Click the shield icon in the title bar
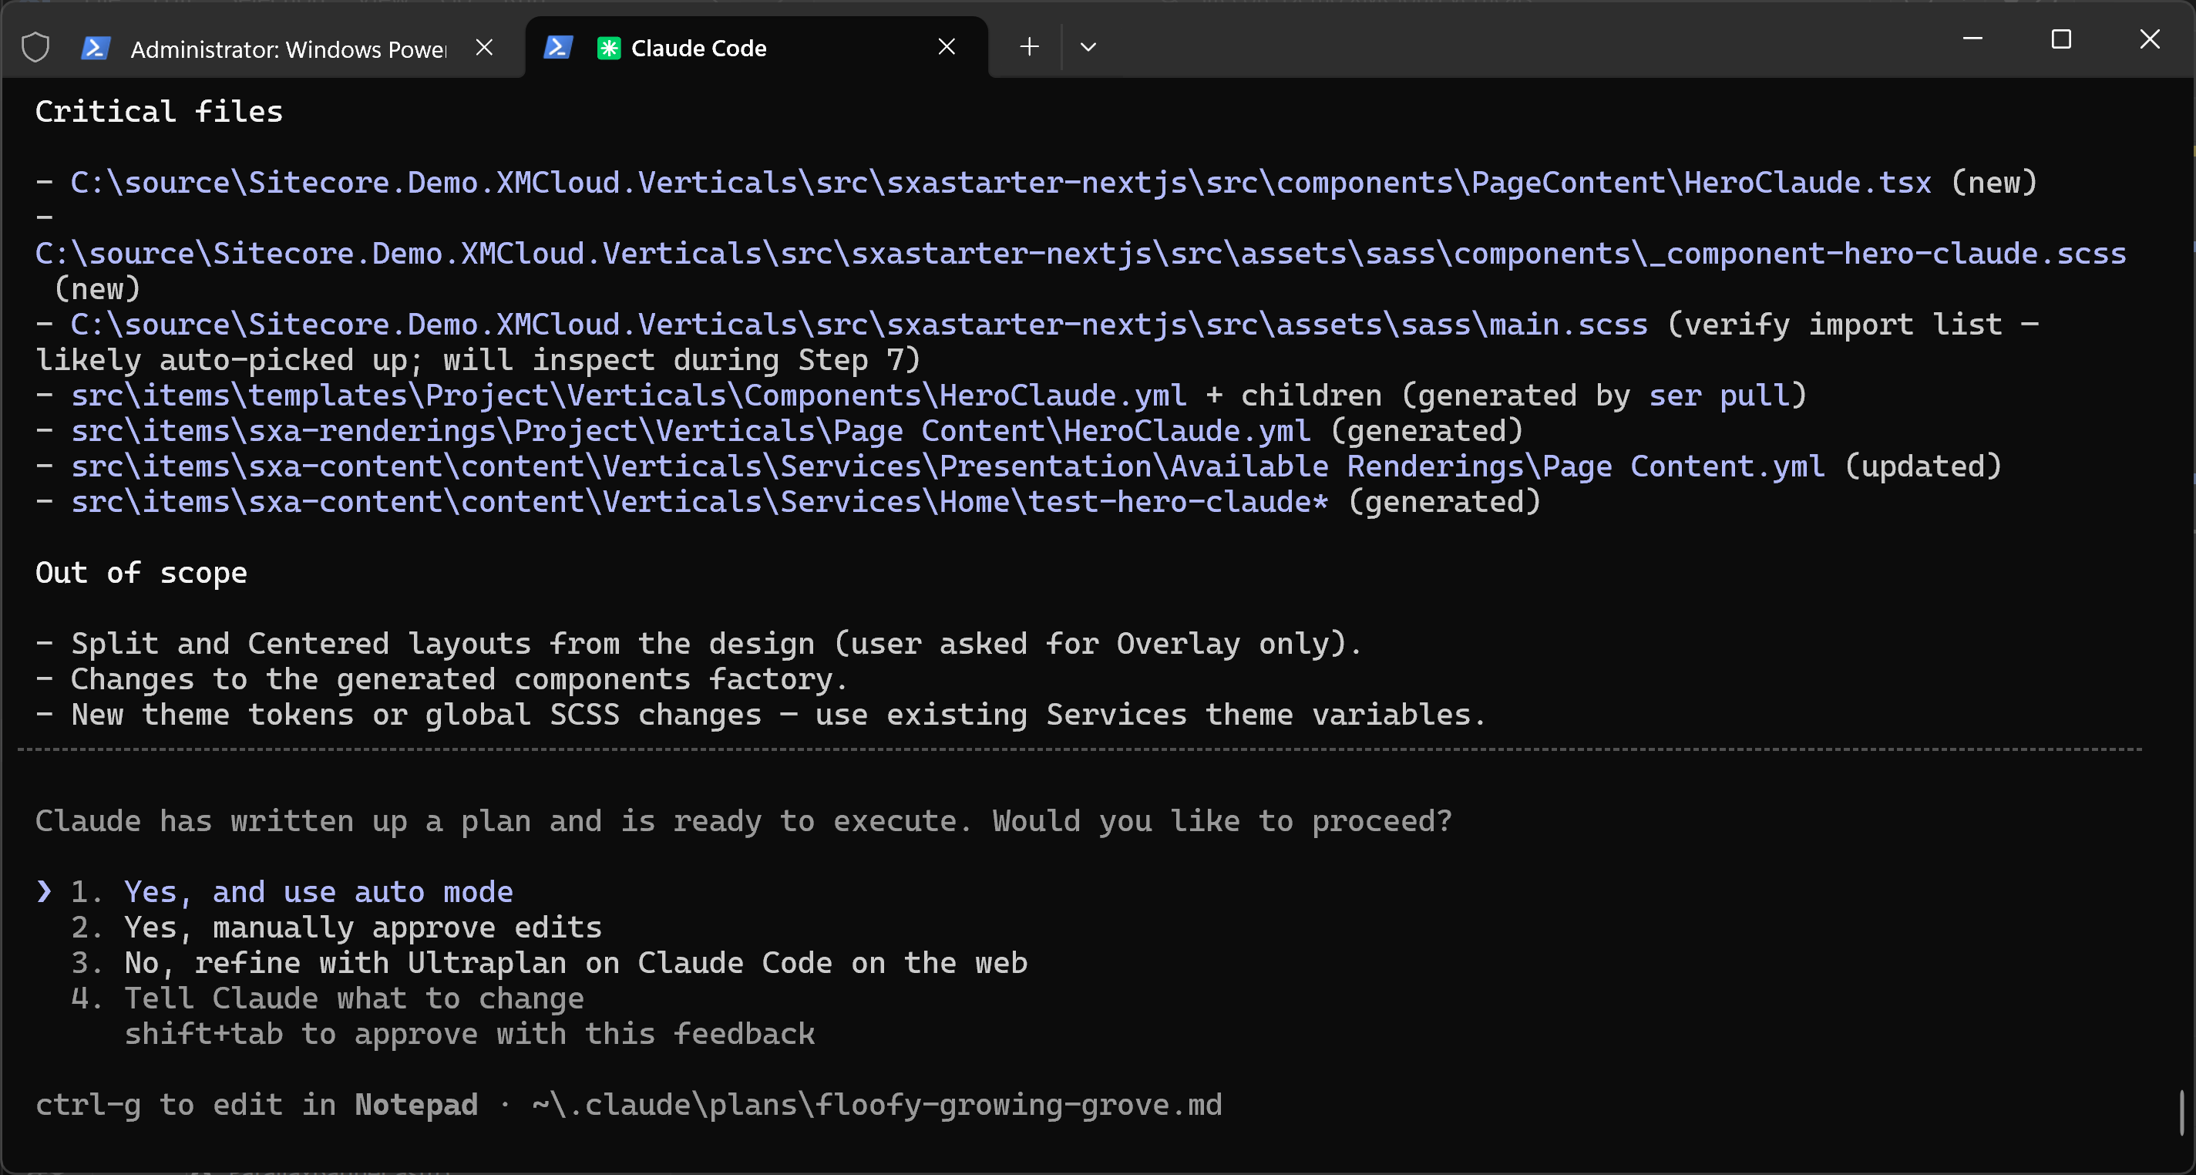This screenshot has height=1175, width=2196. (x=35, y=48)
